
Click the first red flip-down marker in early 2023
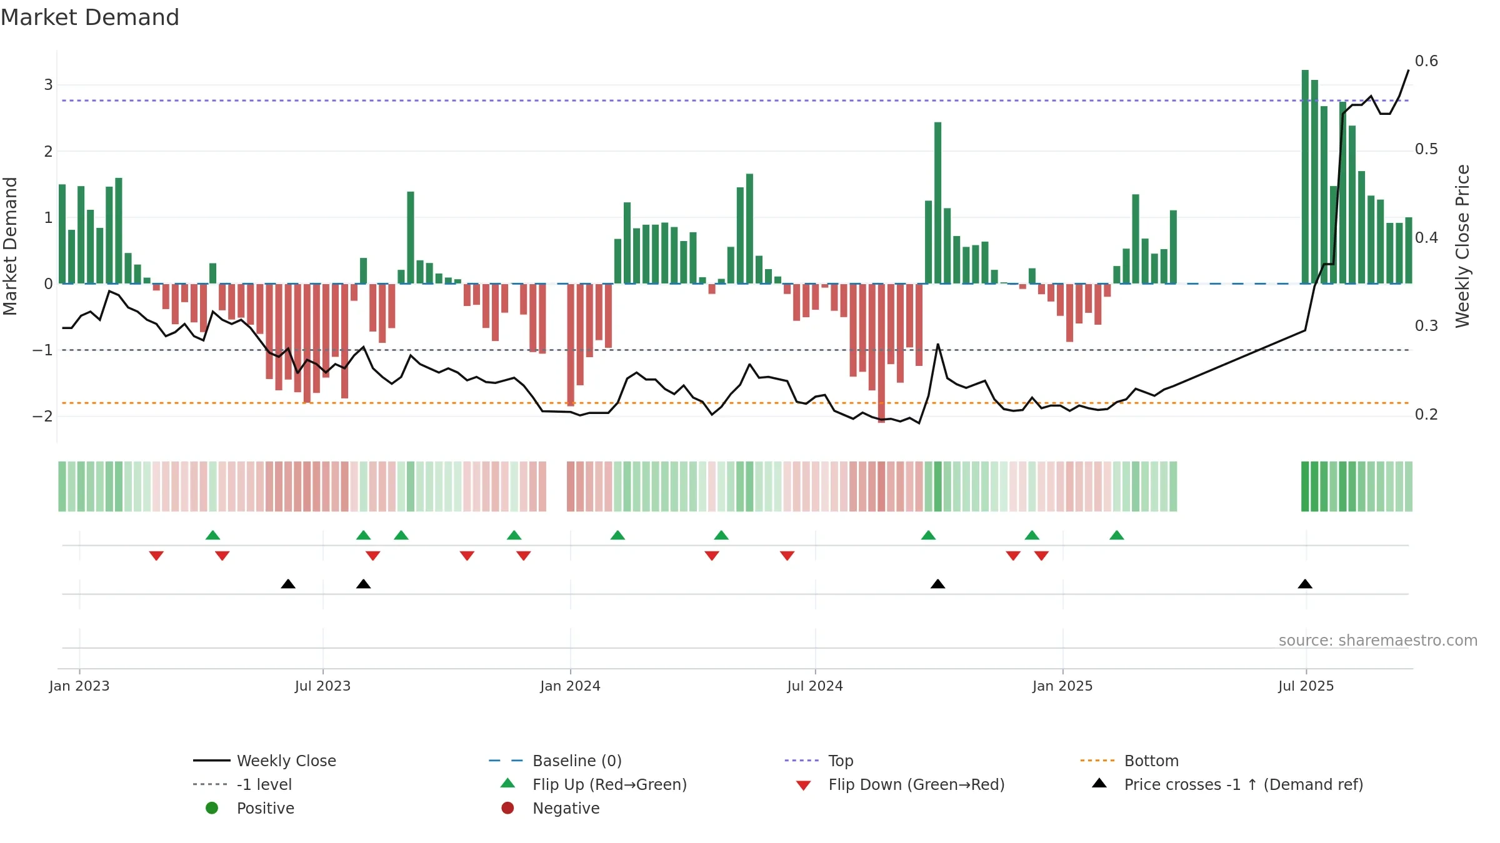(156, 556)
